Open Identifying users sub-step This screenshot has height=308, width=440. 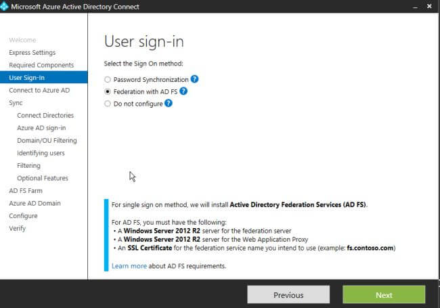pos(41,153)
